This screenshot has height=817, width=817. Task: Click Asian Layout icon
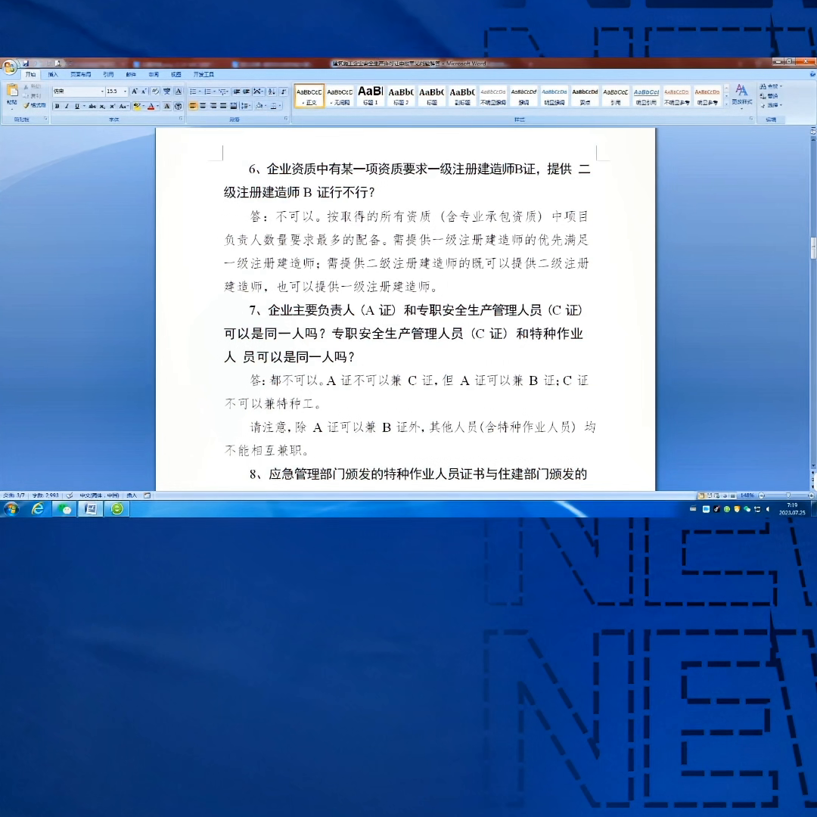click(x=259, y=92)
